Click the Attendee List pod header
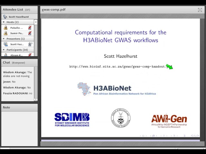 [x=19, y=10]
